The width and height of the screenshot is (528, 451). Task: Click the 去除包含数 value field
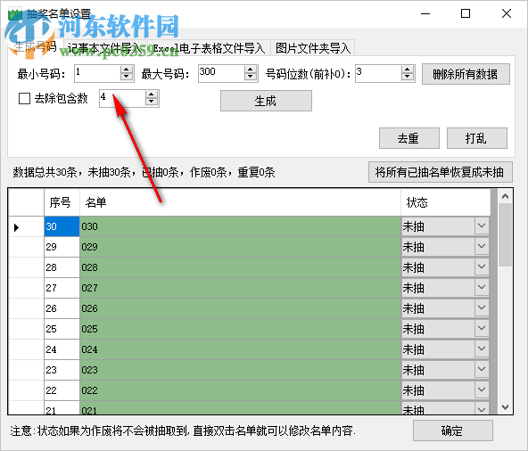click(122, 99)
